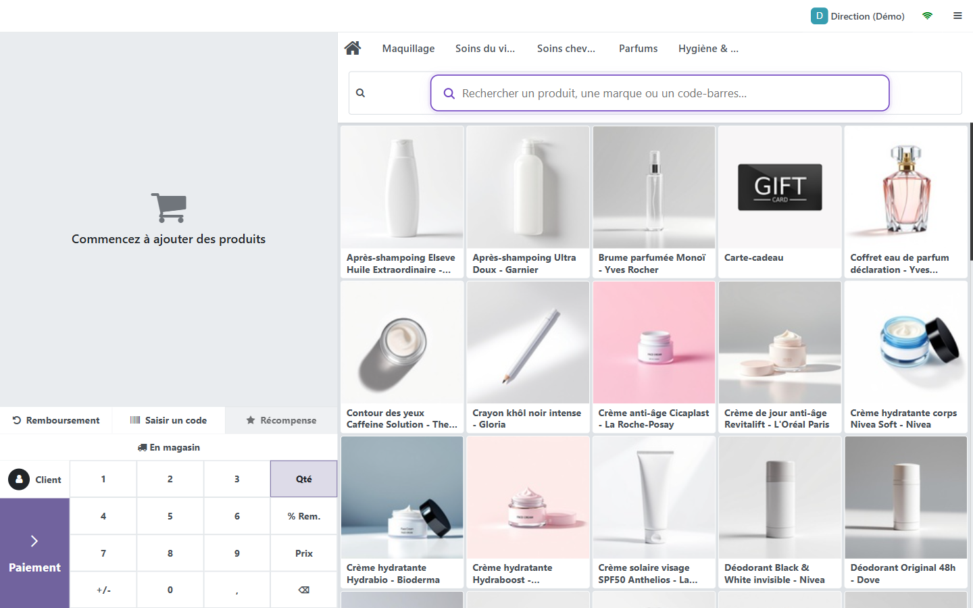This screenshot has width=973, height=608.
Task: Add Crème hydratante Hydraboost product
Action: click(528, 512)
